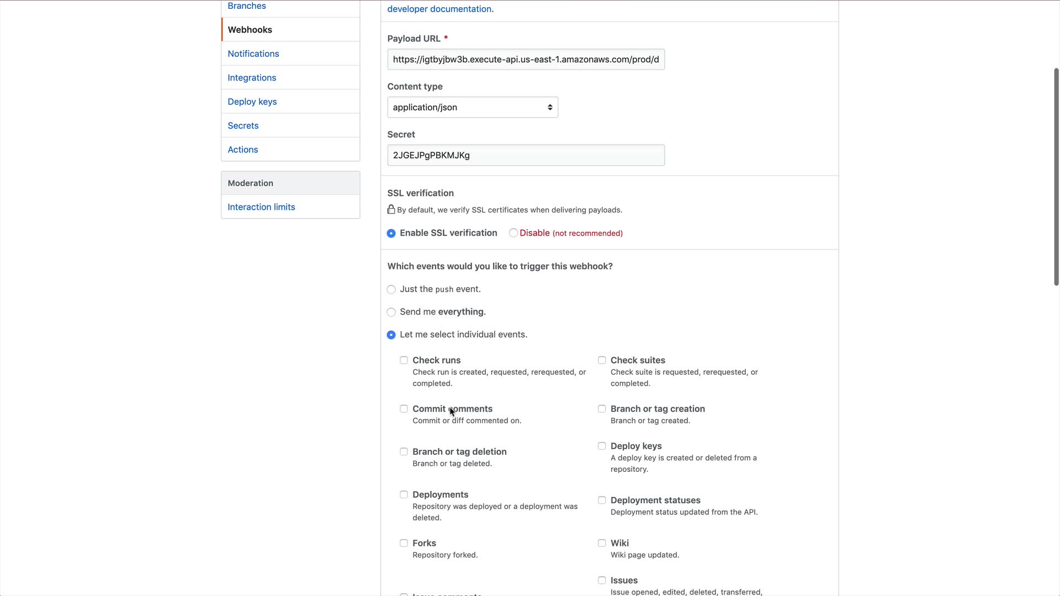This screenshot has height=596, width=1060.
Task: Open the Interaction limits link
Action: click(261, 207)
